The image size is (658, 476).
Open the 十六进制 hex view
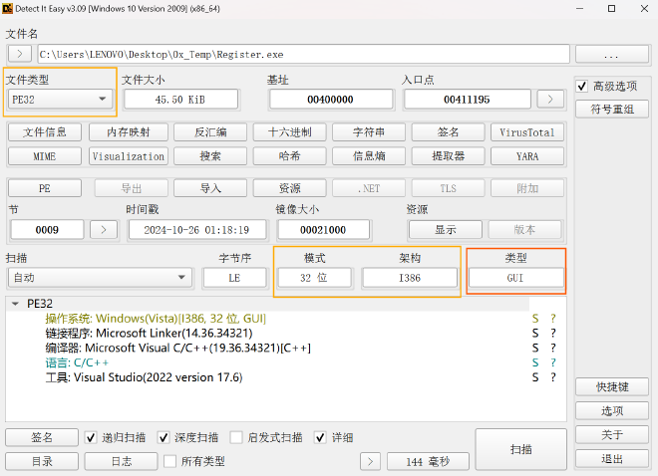289,132
